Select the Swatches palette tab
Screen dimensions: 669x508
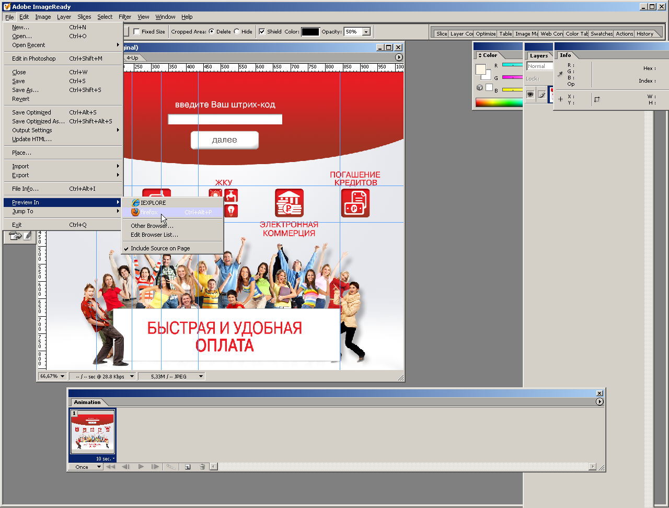(602, 34)
